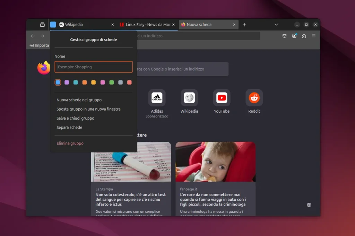Click the forward navigation arrow

(x=42, y=36)
